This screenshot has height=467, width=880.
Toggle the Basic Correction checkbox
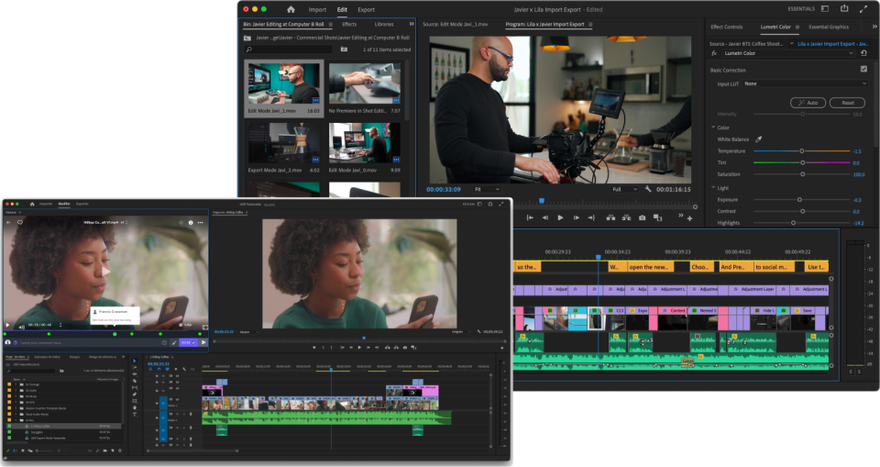863,70
